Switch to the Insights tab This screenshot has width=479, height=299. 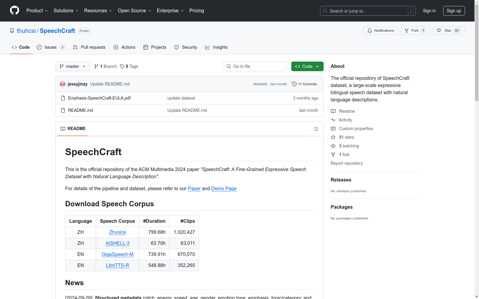[x=216, y=47]
